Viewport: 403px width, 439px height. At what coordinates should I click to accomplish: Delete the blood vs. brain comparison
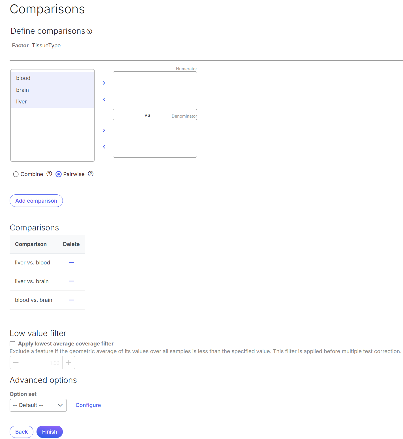71,300
